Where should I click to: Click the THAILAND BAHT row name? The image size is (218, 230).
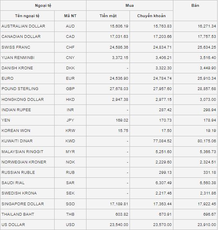pos(18,214)
